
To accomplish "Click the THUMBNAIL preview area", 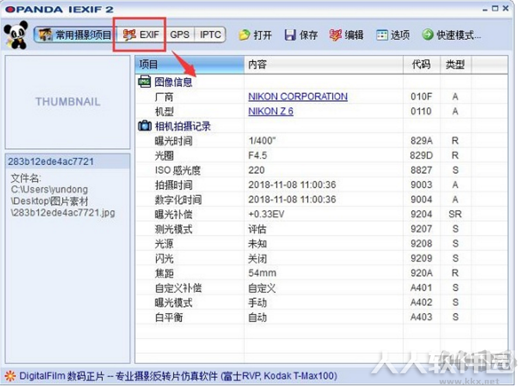I will 67,102.
